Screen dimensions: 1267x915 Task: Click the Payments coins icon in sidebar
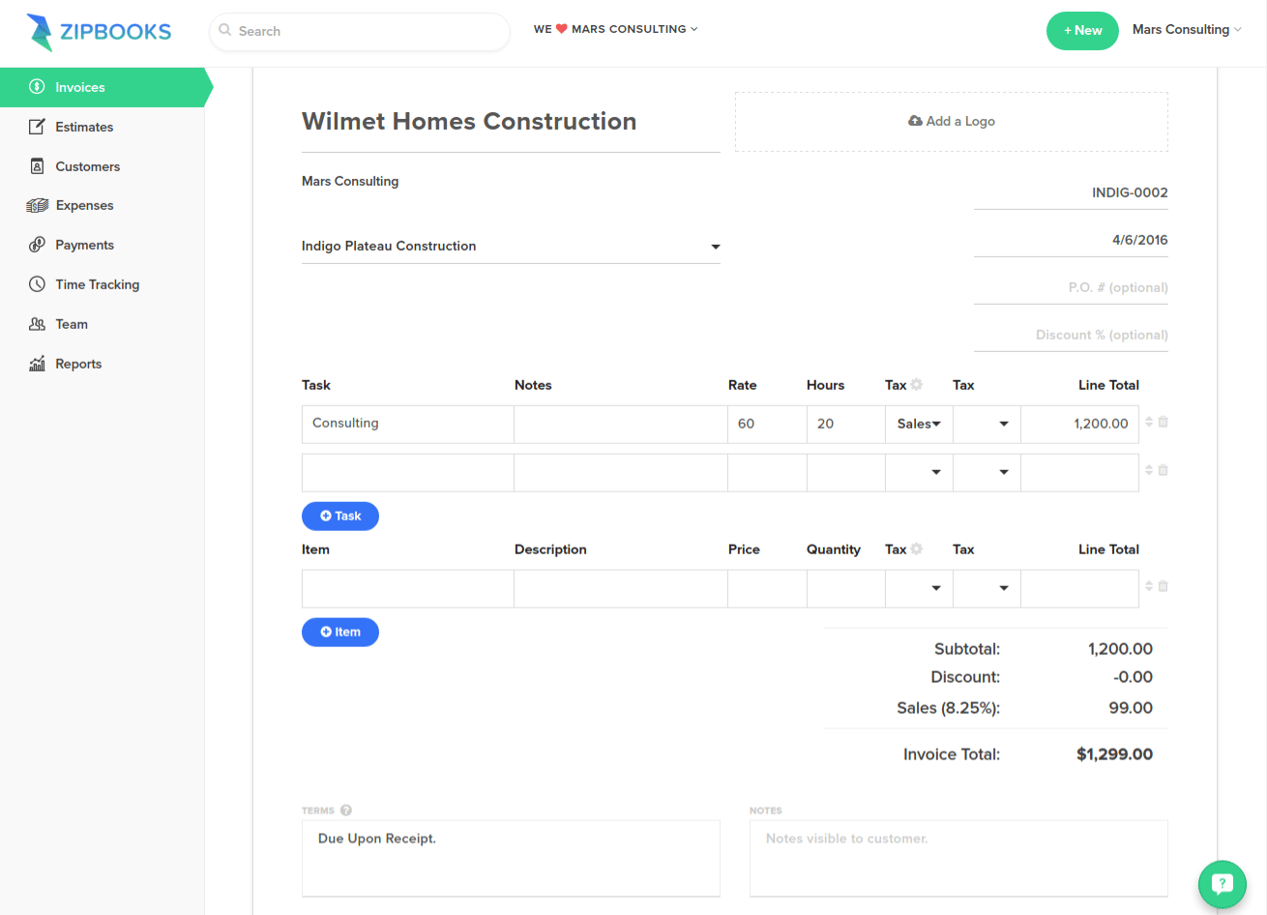37,245
